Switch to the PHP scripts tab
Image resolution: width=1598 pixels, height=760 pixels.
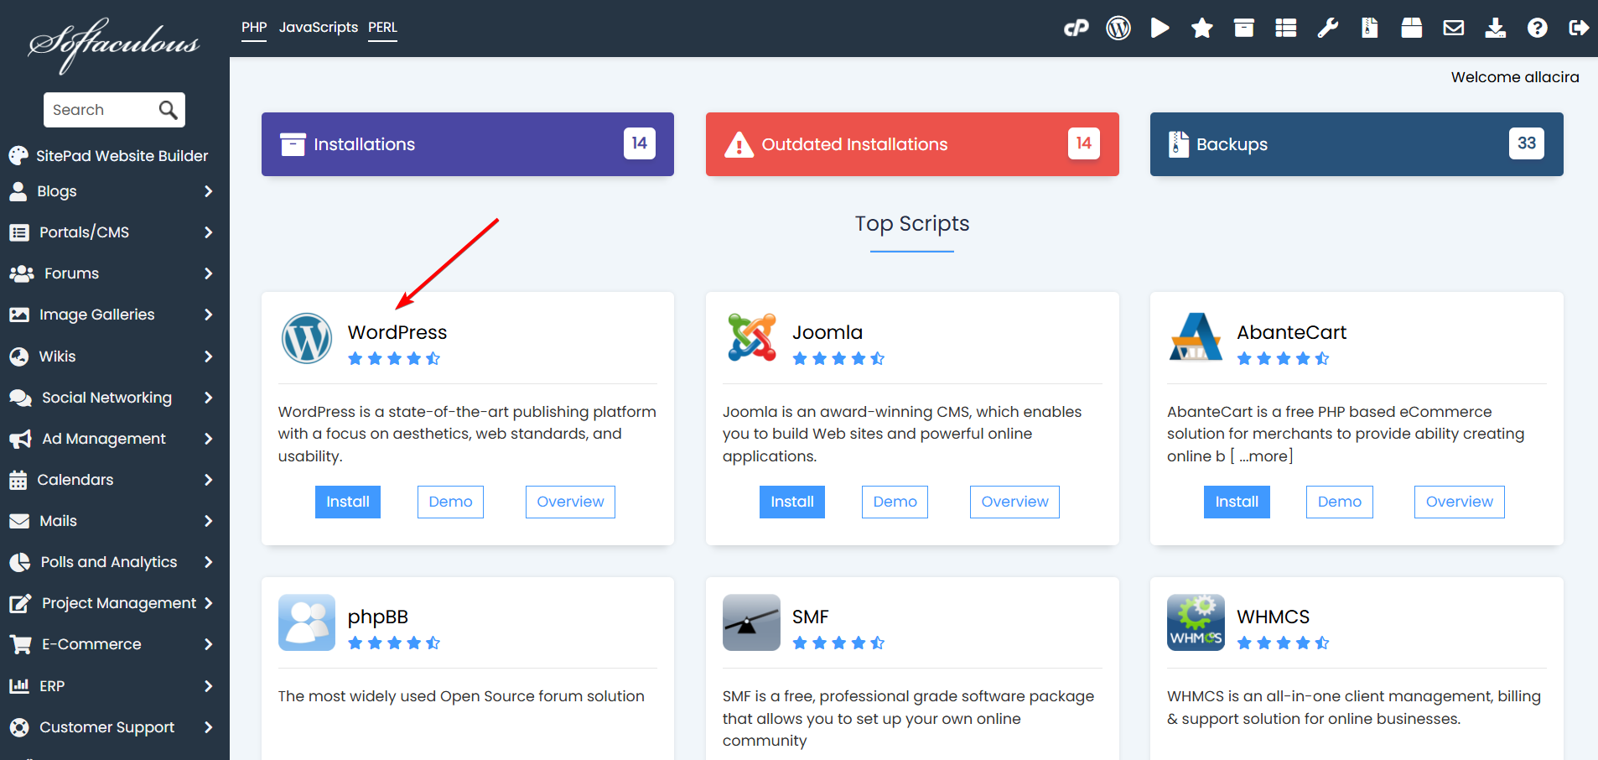coord(254,28)
